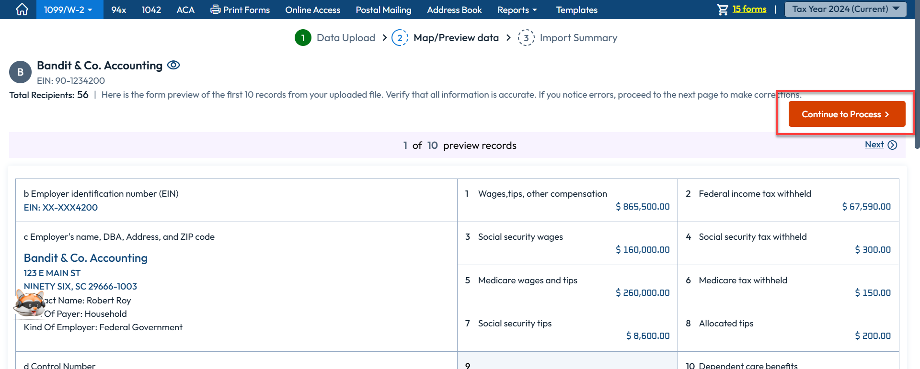The height and width of the screenshot is (369, 920).
Task: Open the 1042 menu
Action: click(x=151, y=10)
